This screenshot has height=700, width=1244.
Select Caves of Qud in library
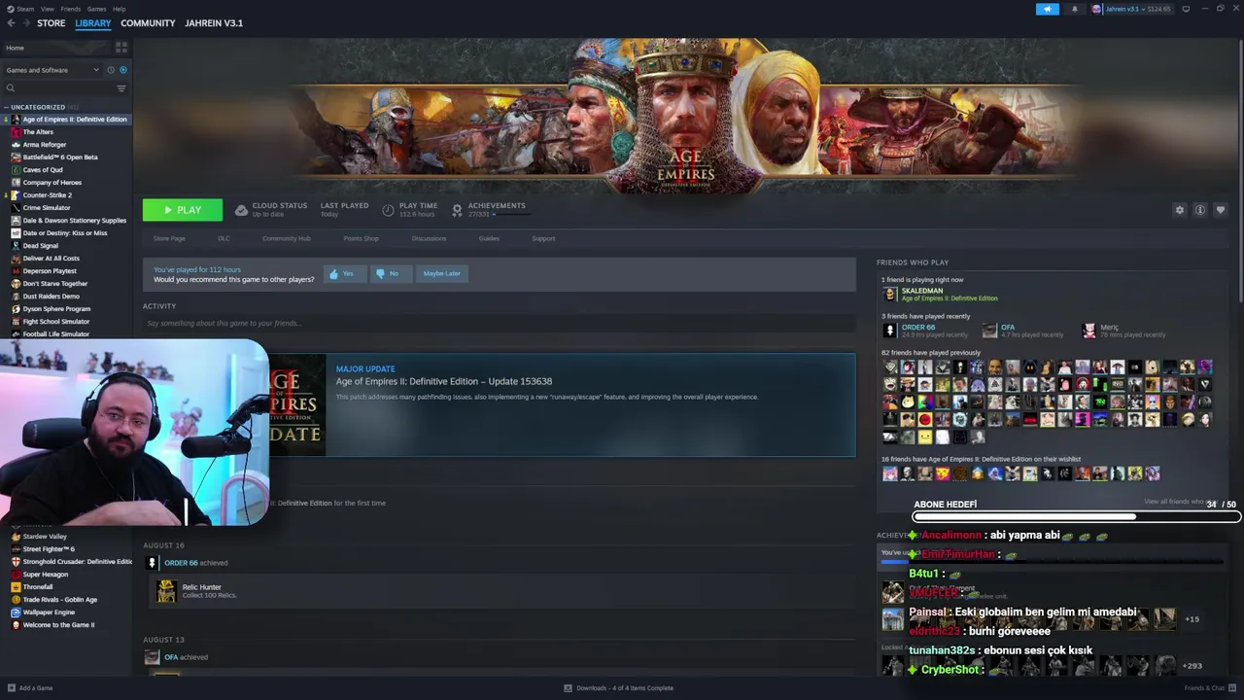[43, 170]
